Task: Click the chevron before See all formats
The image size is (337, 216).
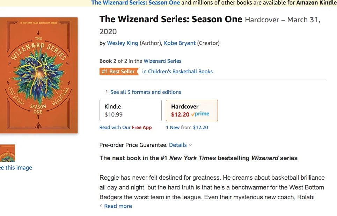Action: tap(106, 91)
